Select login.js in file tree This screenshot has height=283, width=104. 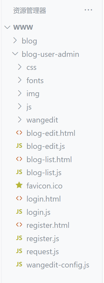click(x=52, y=212)
